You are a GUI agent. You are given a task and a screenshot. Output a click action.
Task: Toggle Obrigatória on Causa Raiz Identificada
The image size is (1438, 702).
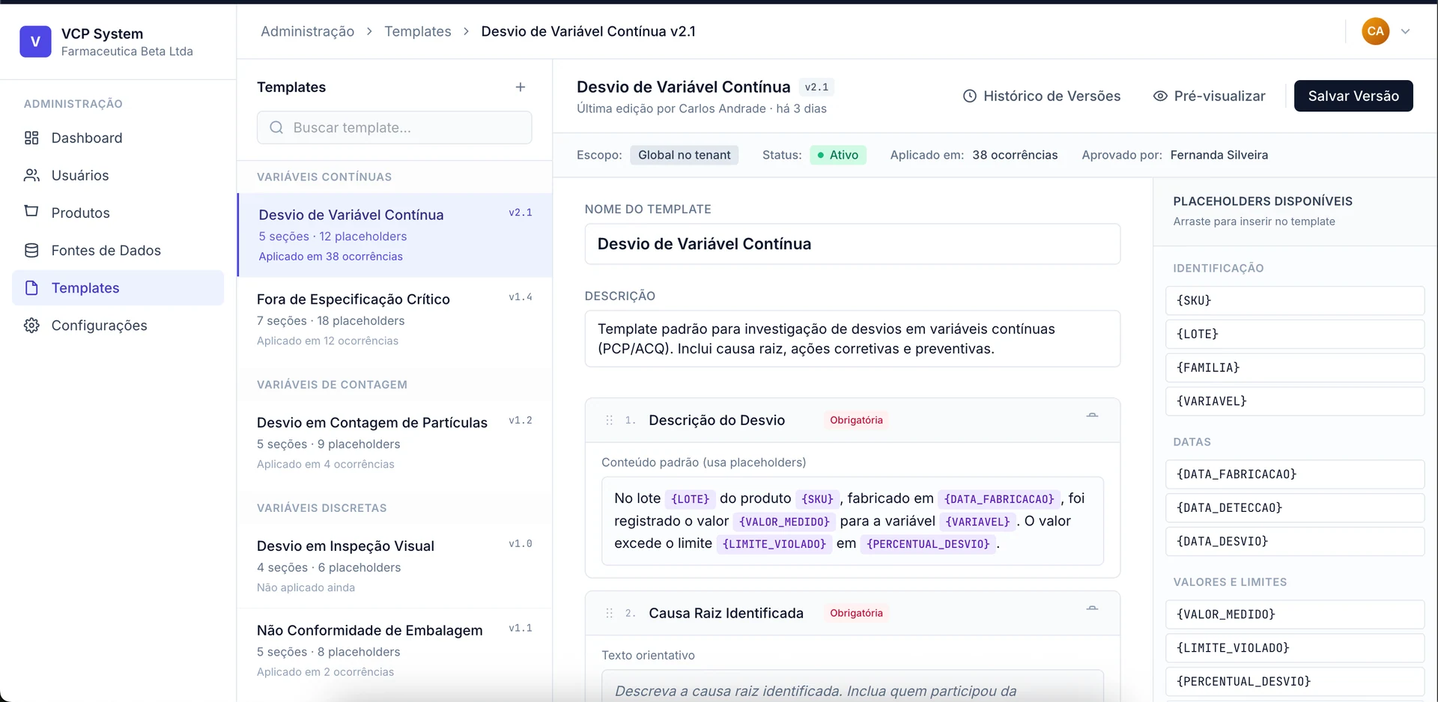855,613
